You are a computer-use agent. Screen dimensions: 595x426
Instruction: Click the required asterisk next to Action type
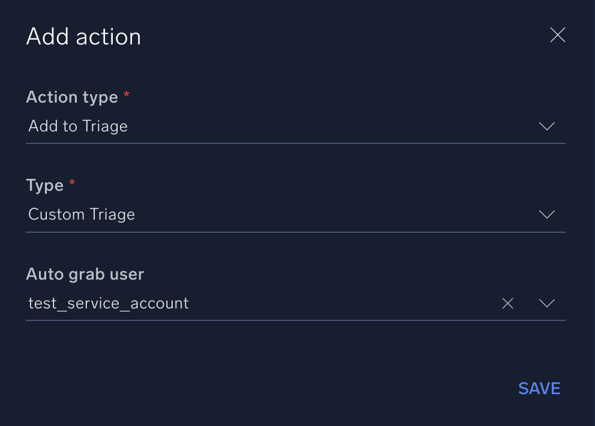pyautogui.click(x=127, y=95)
